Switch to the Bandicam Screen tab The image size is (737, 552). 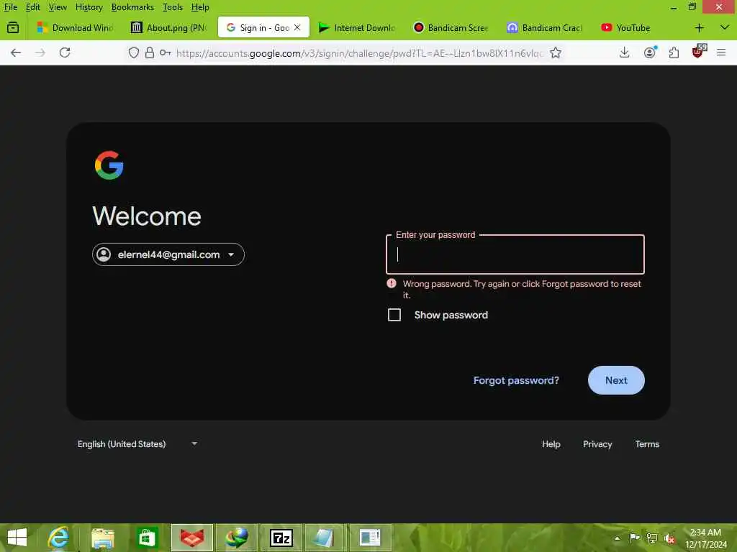(451, 28)
